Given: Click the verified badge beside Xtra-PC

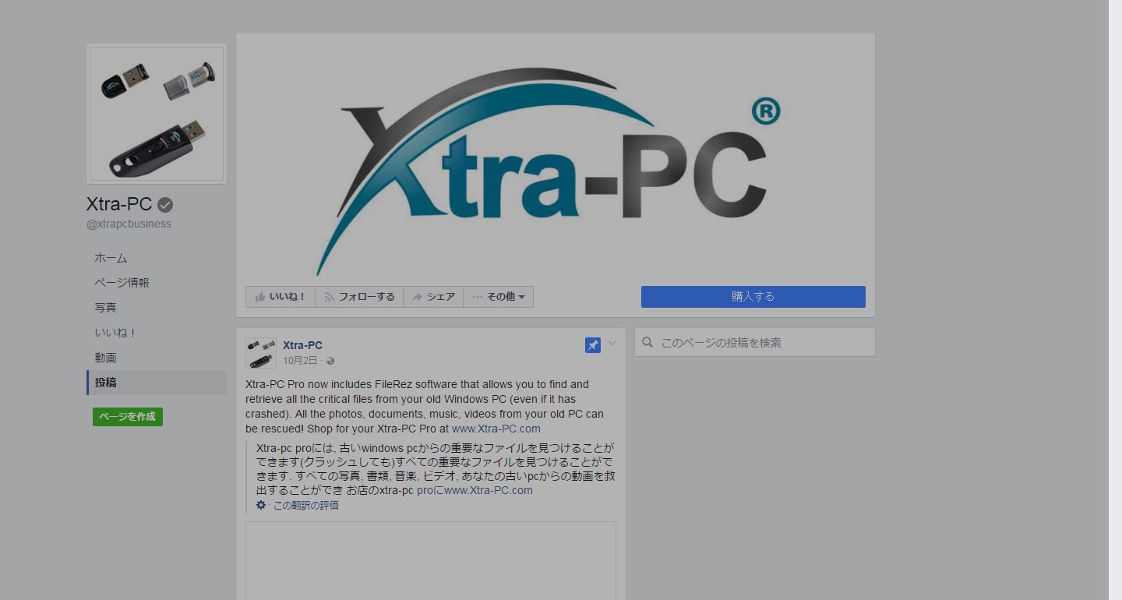Looking at the screenshot, I should (165, 205).
